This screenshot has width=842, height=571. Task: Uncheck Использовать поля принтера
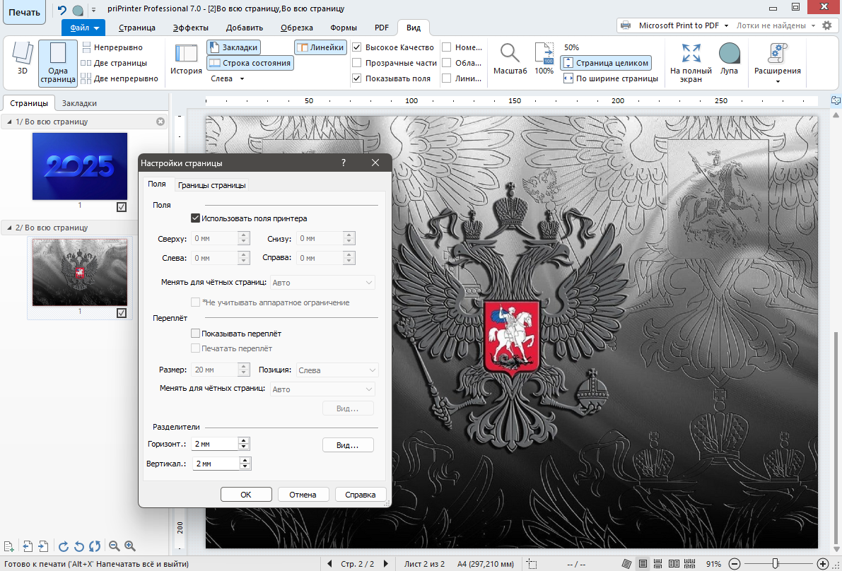195,218
